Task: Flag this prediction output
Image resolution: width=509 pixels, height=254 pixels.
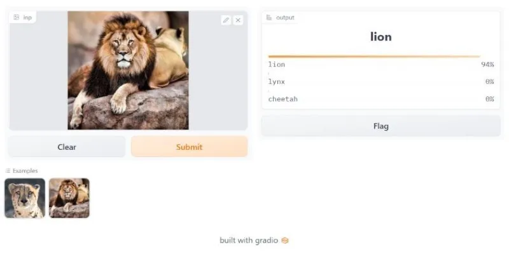Action: [380, 126]
